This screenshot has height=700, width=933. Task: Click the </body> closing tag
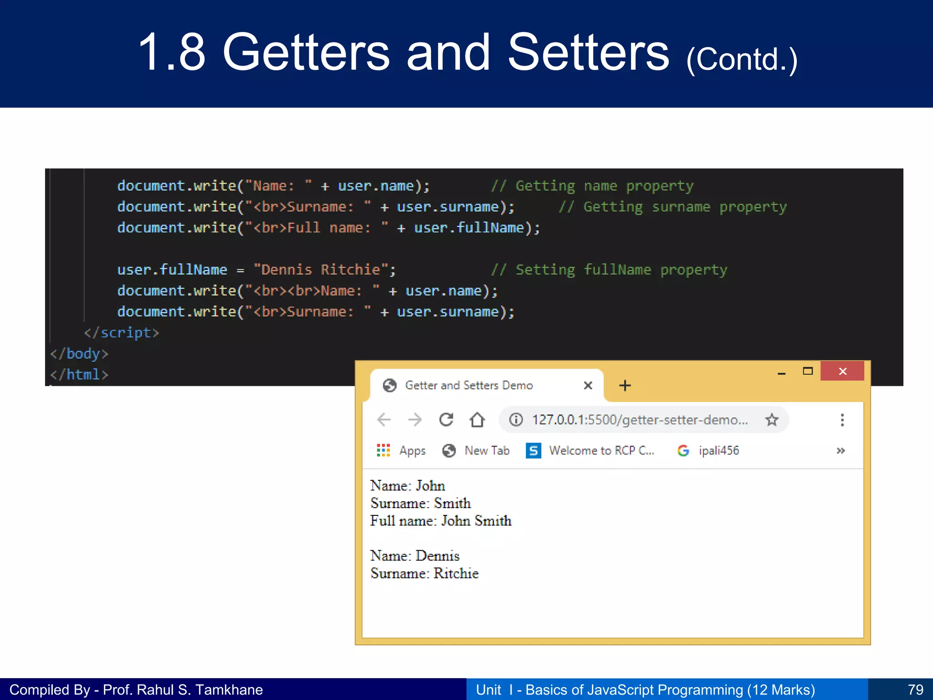point(79,354)
